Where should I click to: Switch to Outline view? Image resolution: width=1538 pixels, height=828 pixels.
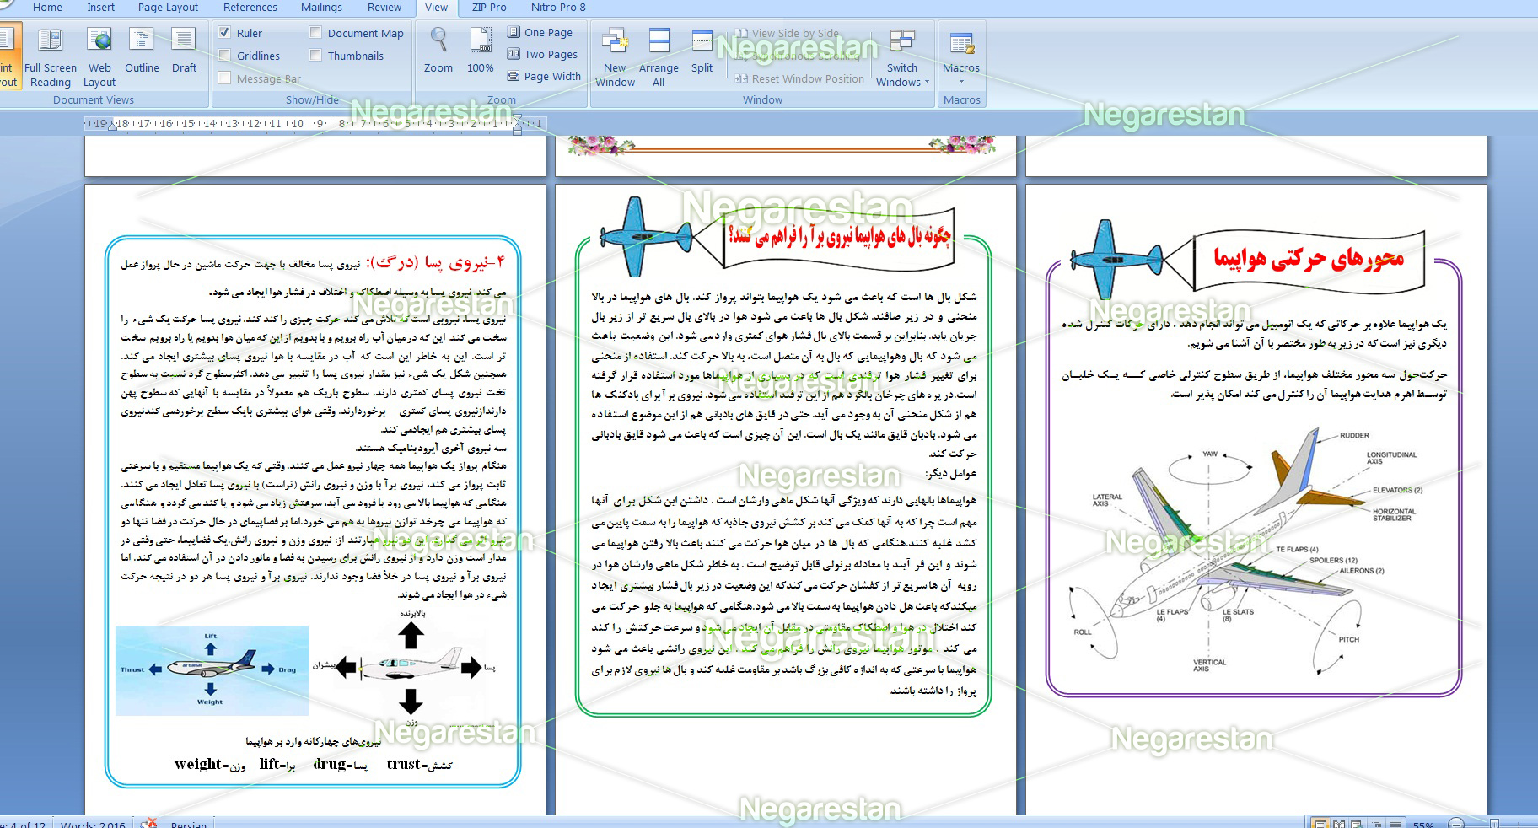(x=142, y=51)
